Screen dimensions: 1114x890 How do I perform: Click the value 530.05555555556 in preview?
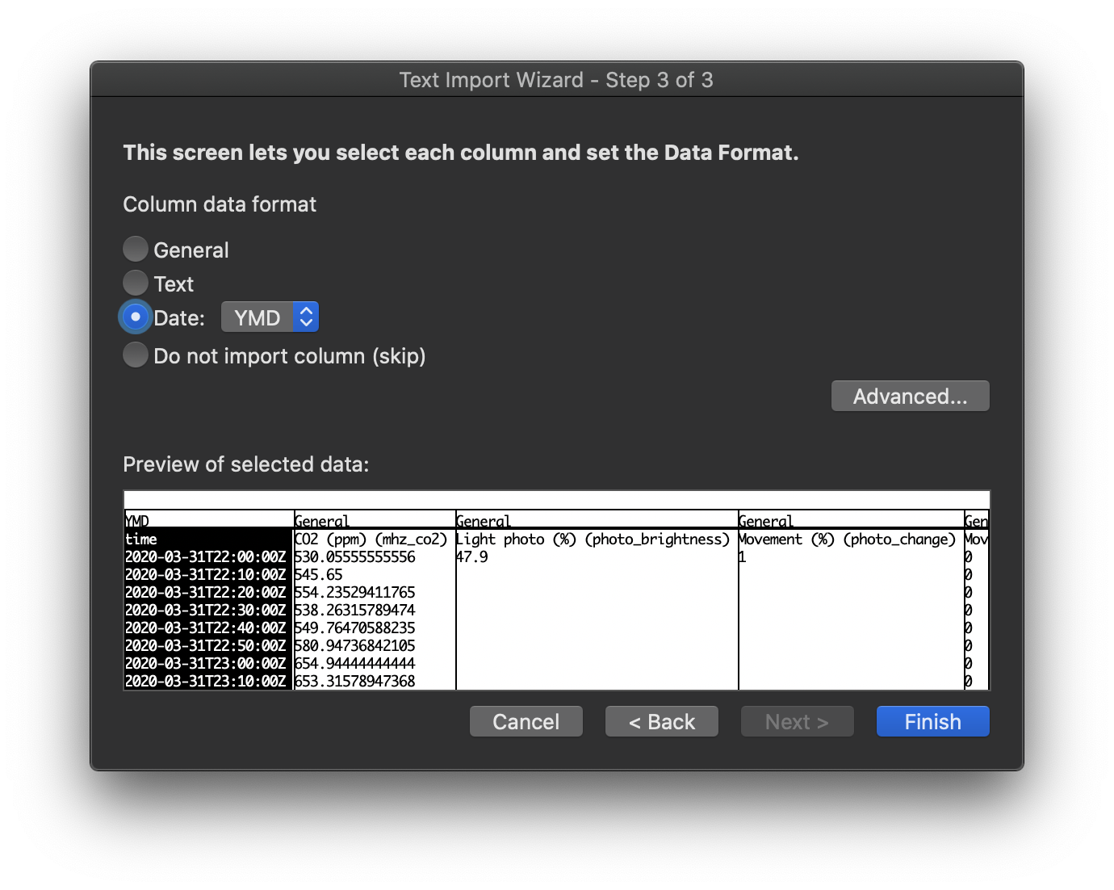click(355, 556)
